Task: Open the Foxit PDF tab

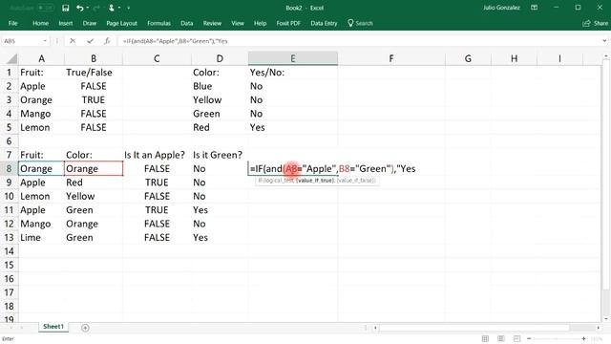Action: pos(288,23)
